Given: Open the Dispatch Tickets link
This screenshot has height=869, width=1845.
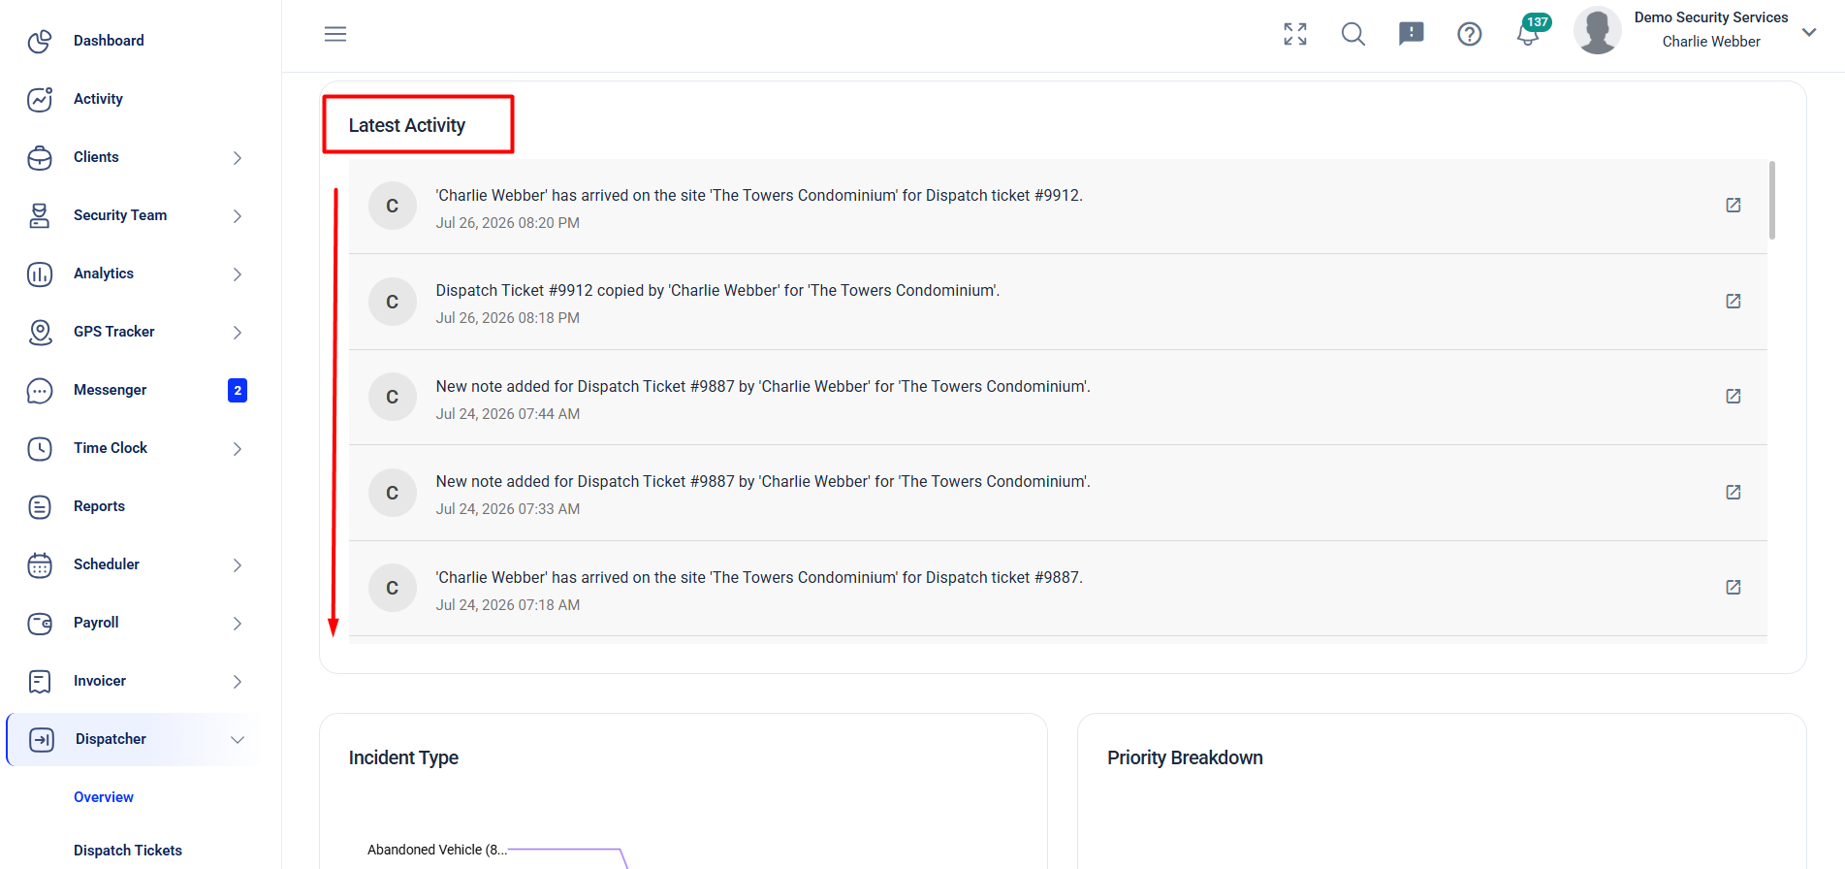Looking at the screenshot, I should point(128,851).
